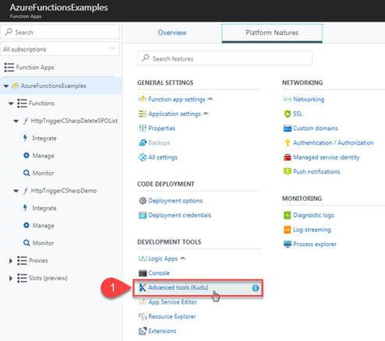Open Authentication / Authorization link
The height and width of the screenshot is (341, 385).
pyautogui.click(x=334, y=142)
